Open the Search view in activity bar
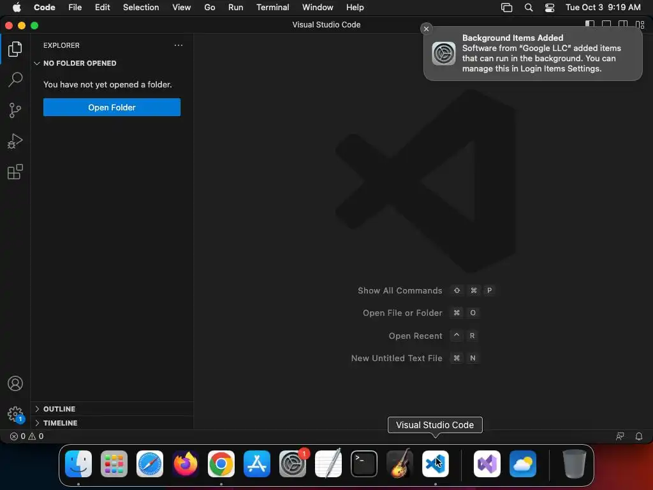 15,80
